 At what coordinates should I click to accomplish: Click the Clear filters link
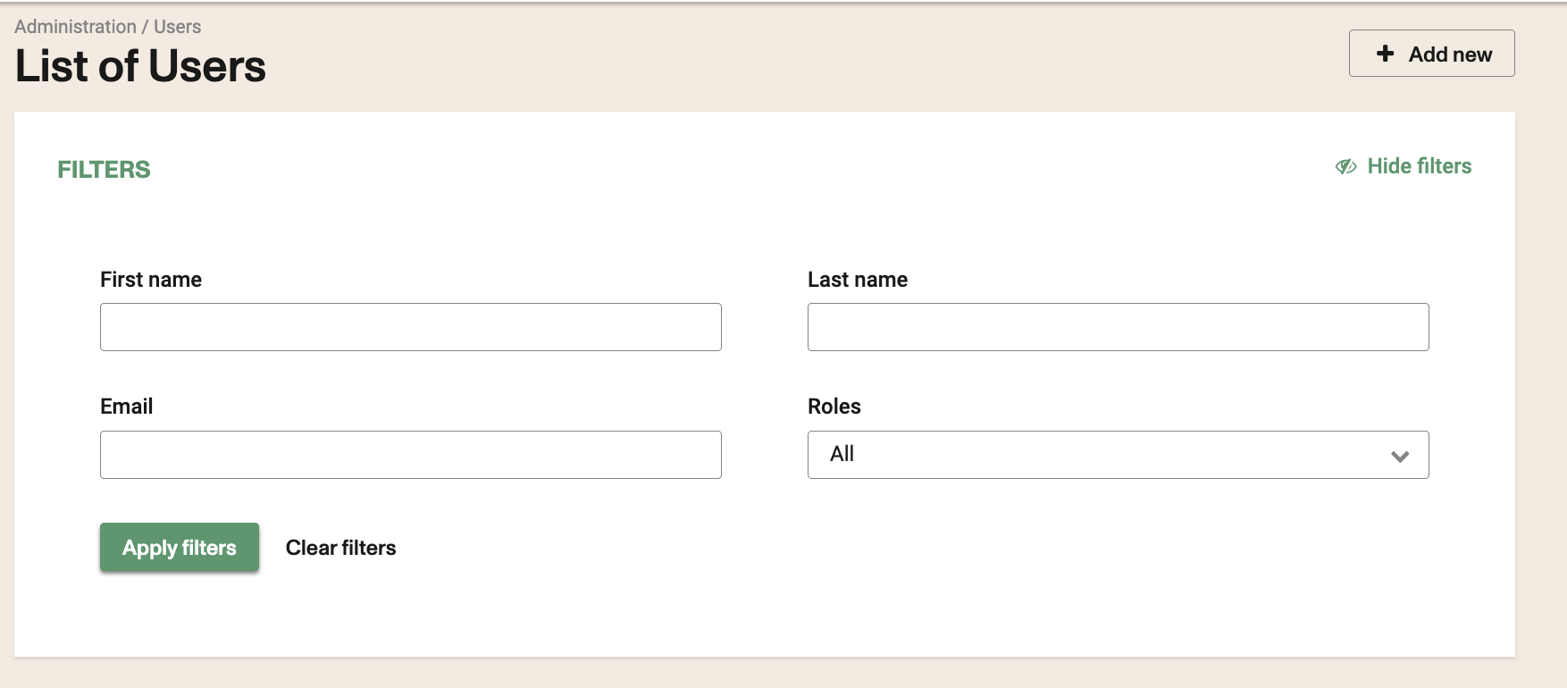(x=340, y=548)
